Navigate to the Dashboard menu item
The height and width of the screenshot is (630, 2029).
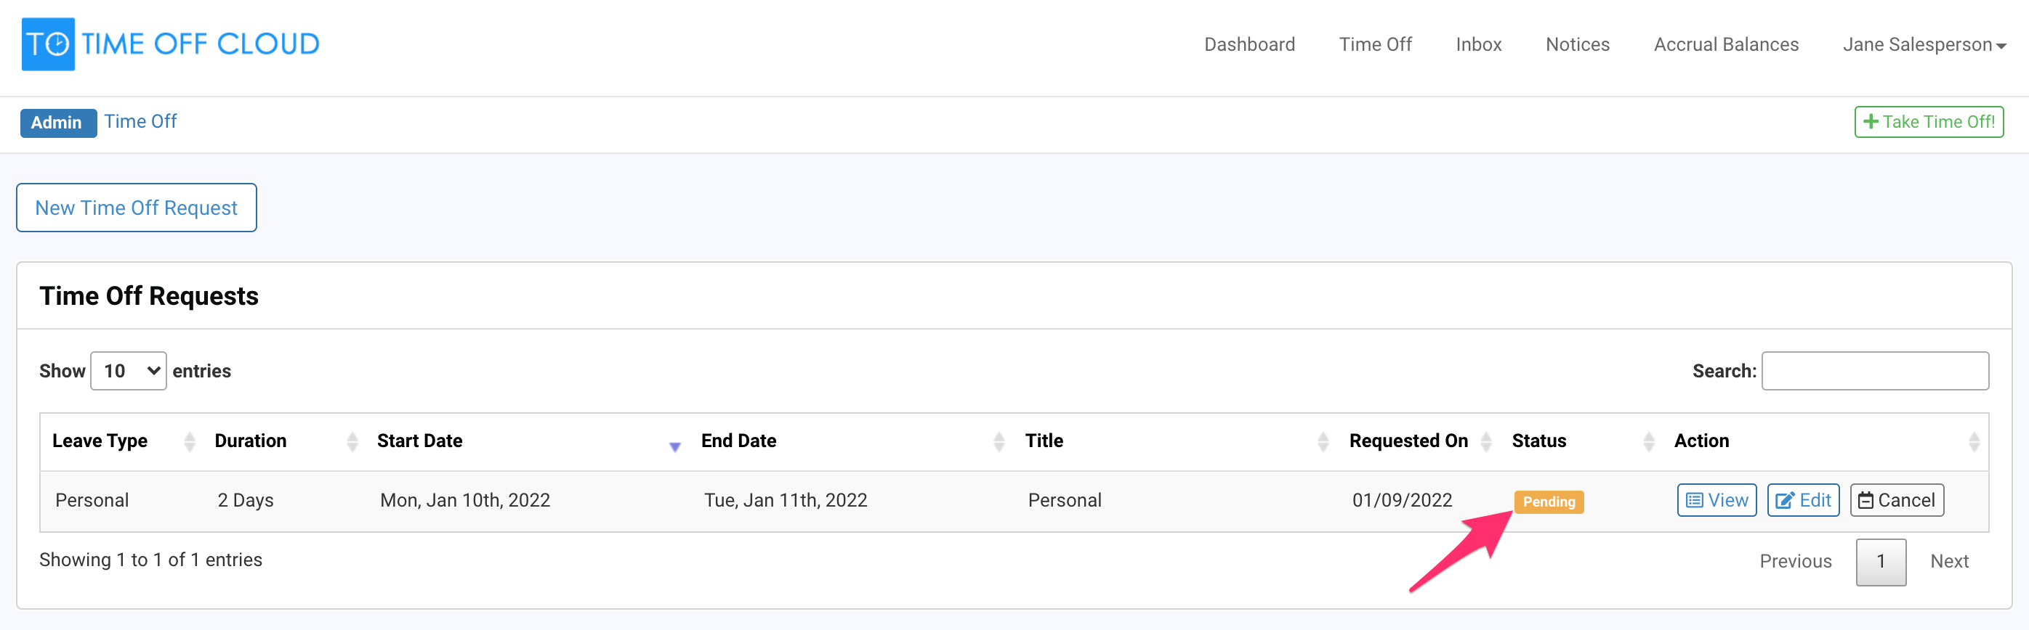(x=1249, y=44)
